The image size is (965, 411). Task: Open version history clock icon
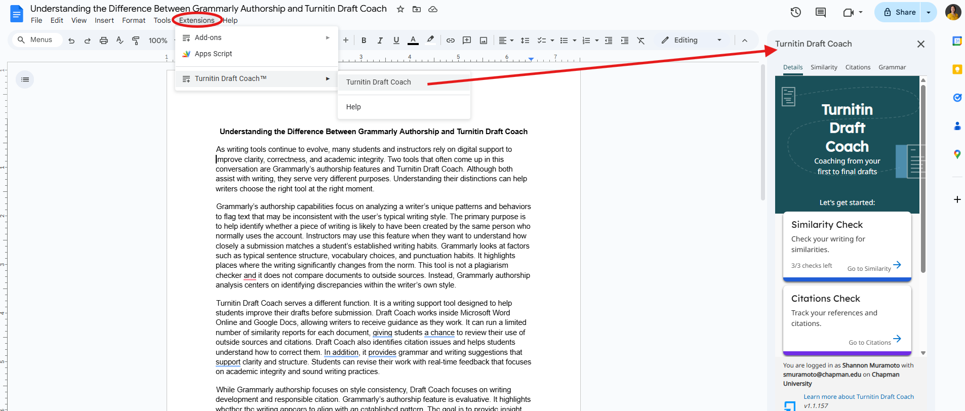(796, 12)
